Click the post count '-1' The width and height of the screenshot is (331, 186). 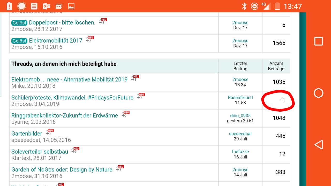[283, 100]
